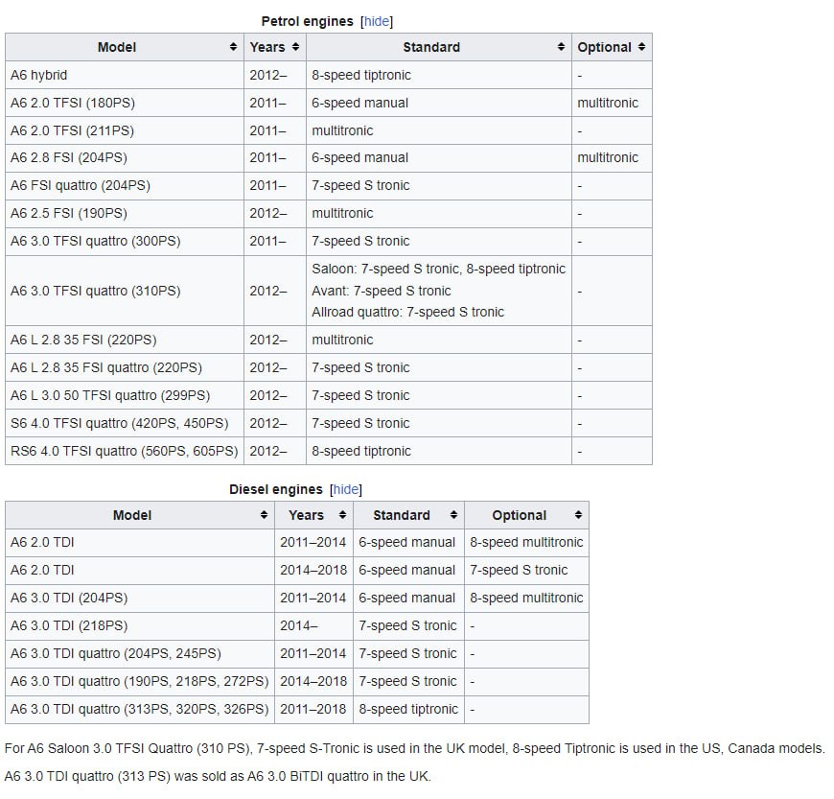Click A6 3.0 TFSI quattro (310PS) cell

point(125,291)
